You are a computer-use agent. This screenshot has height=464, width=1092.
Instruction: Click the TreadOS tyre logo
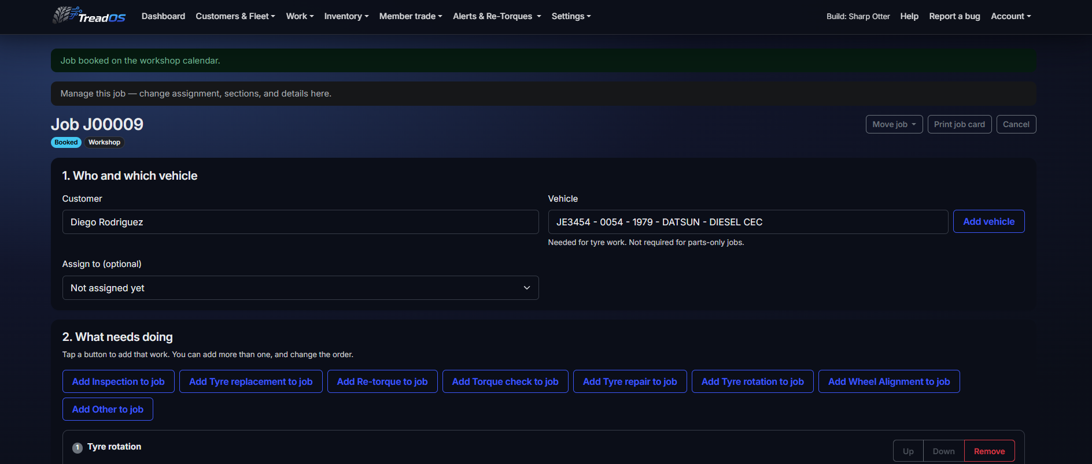89,16
